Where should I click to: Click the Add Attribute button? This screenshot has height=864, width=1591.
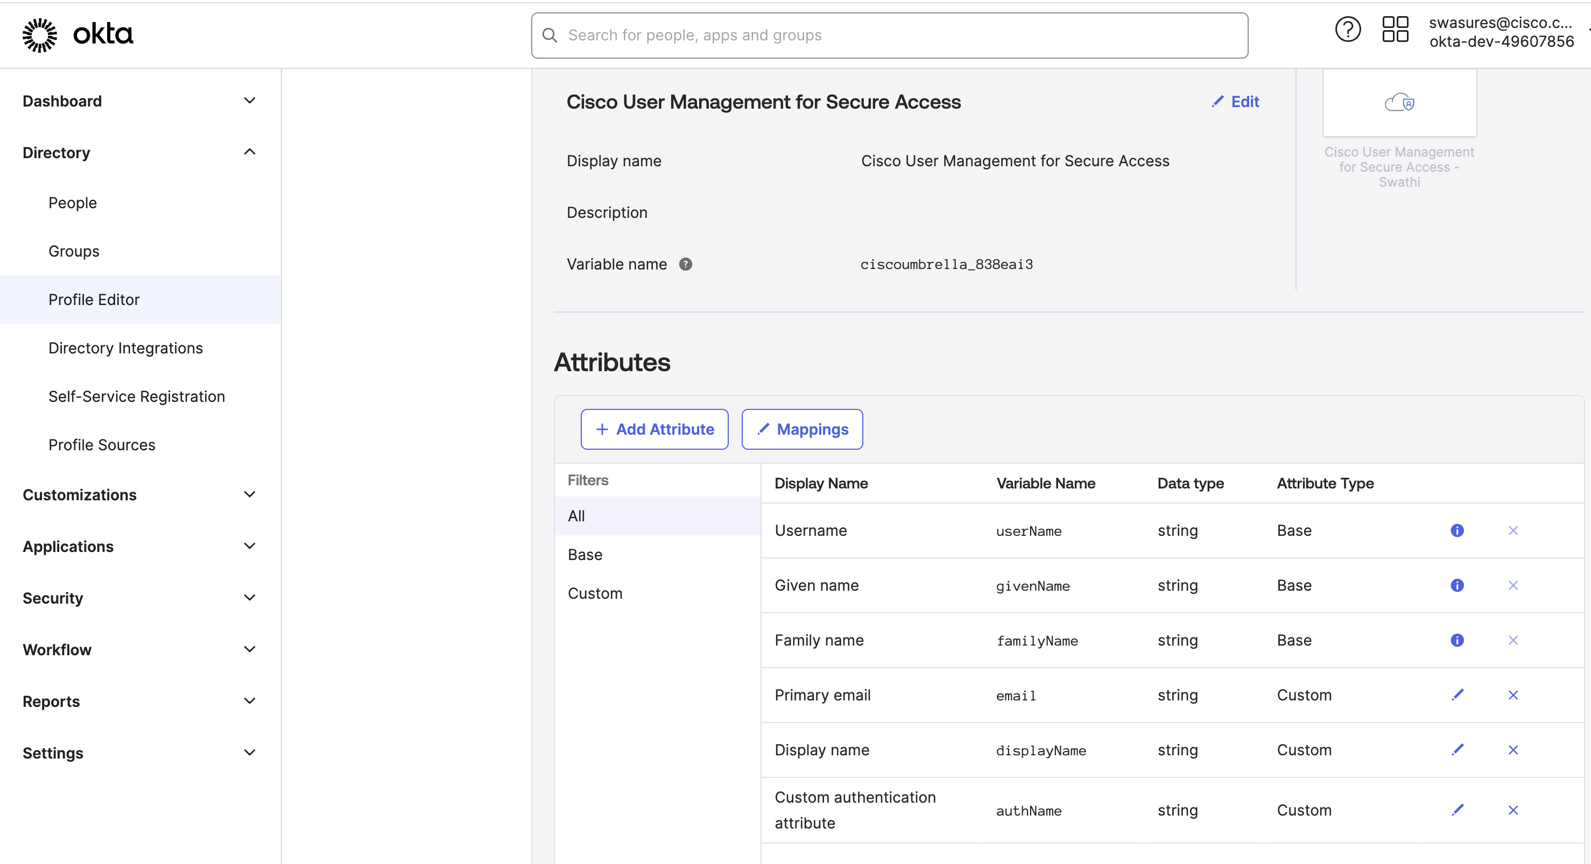point(654,429)
